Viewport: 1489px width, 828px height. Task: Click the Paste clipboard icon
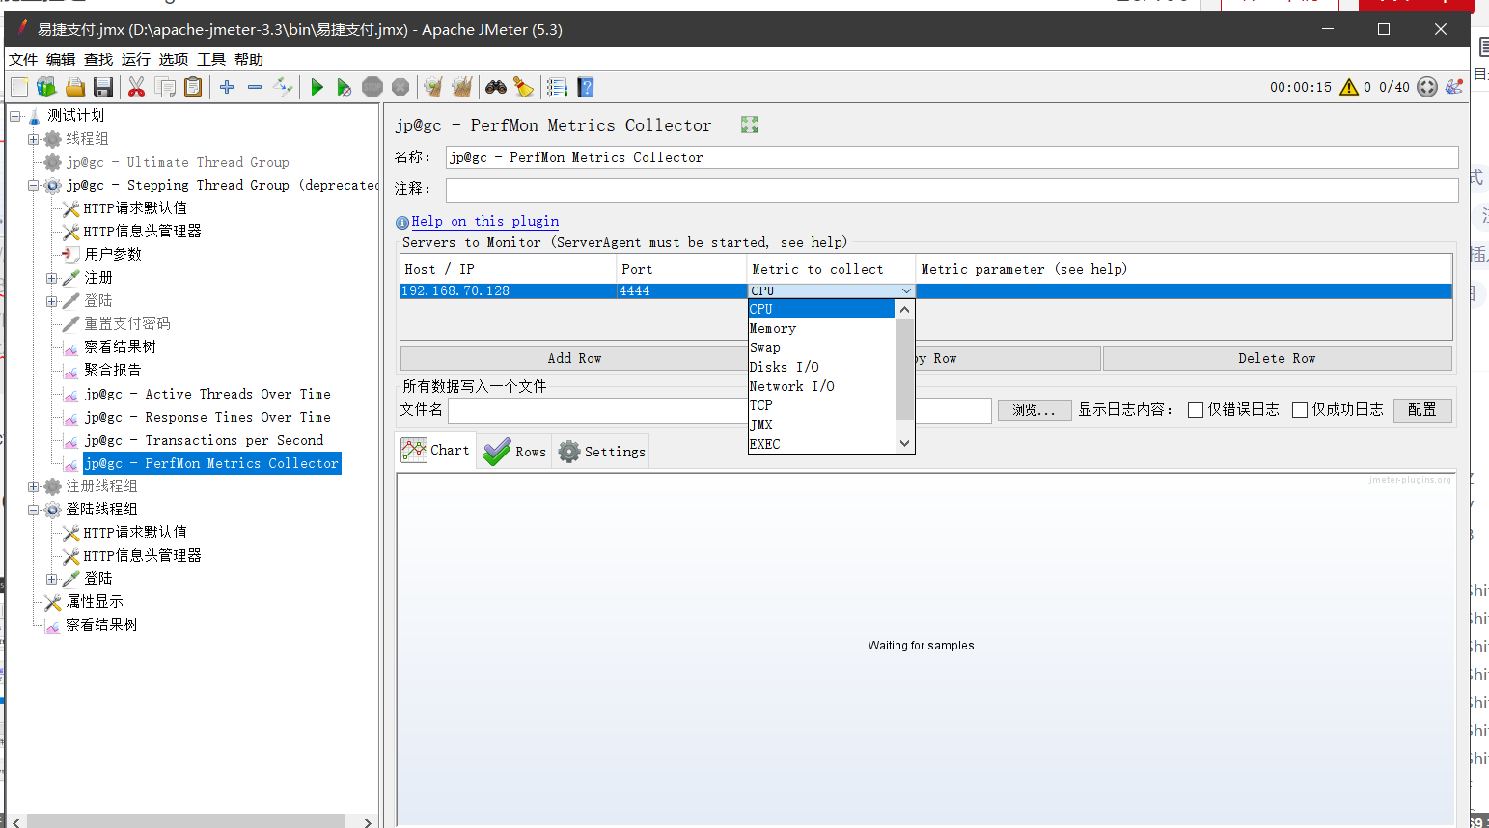pos(193,87)
